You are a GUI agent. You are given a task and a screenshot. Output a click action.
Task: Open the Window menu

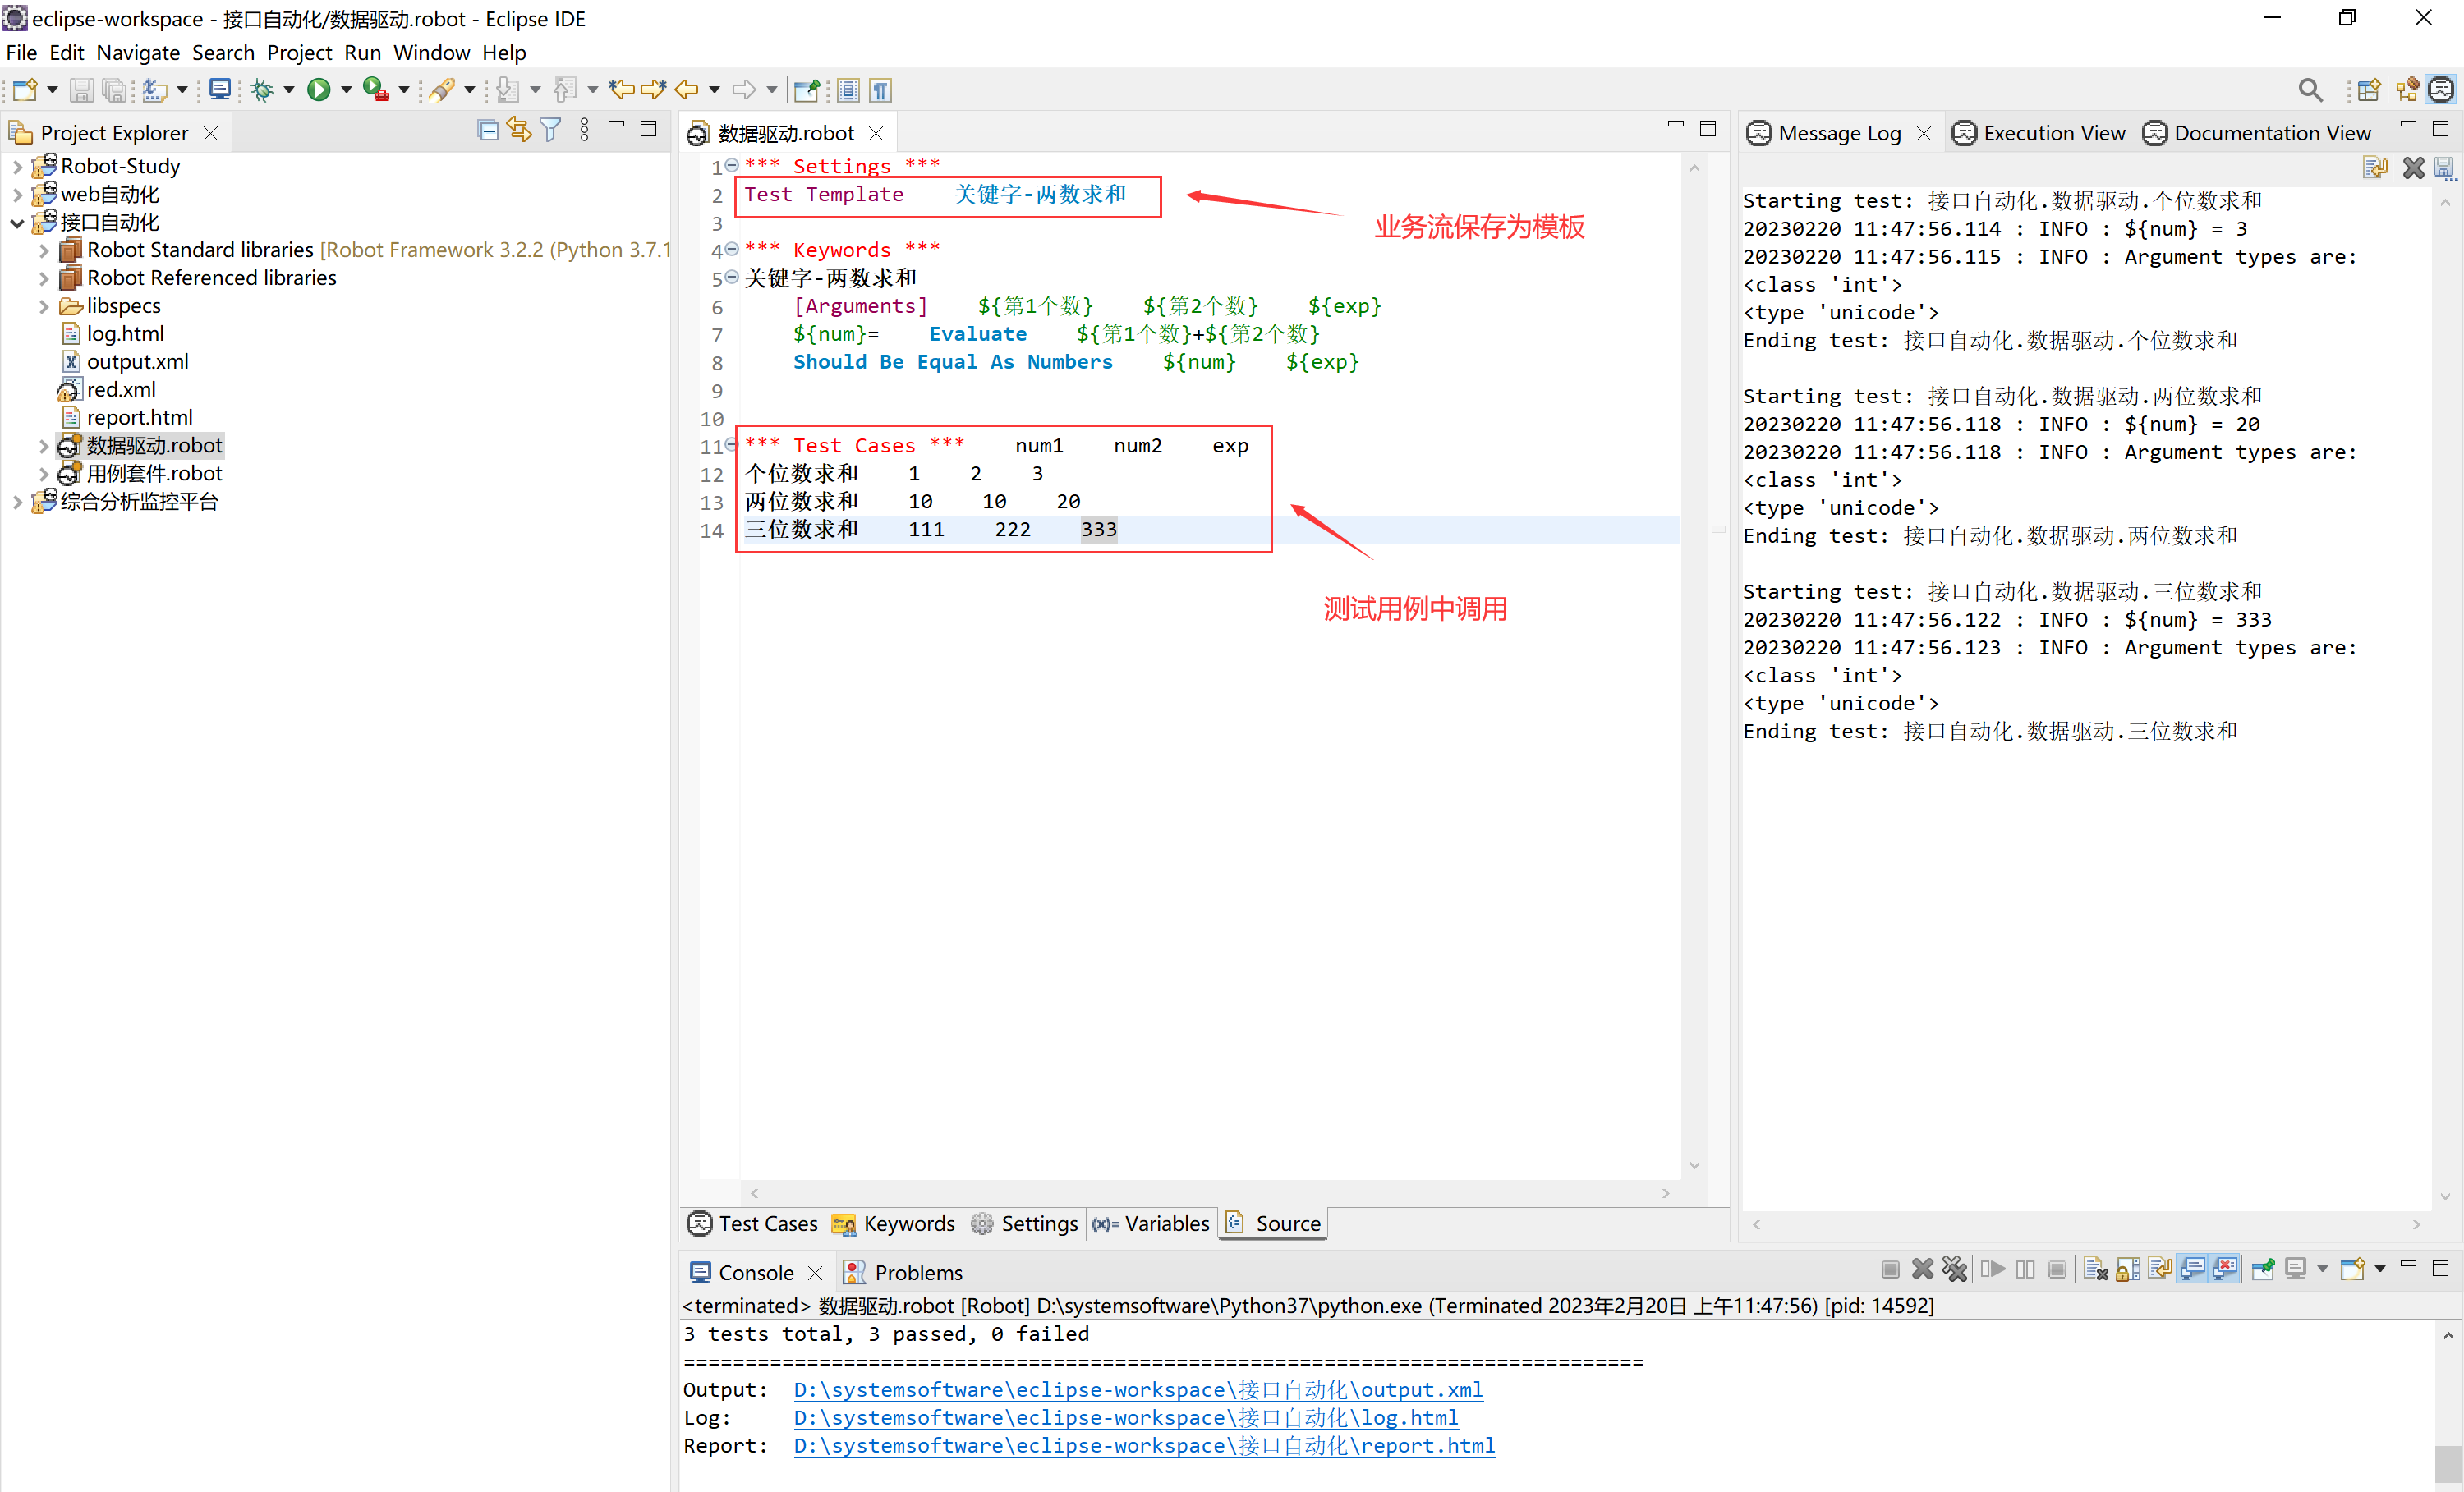pyautogui.click(x=431, y=52)
